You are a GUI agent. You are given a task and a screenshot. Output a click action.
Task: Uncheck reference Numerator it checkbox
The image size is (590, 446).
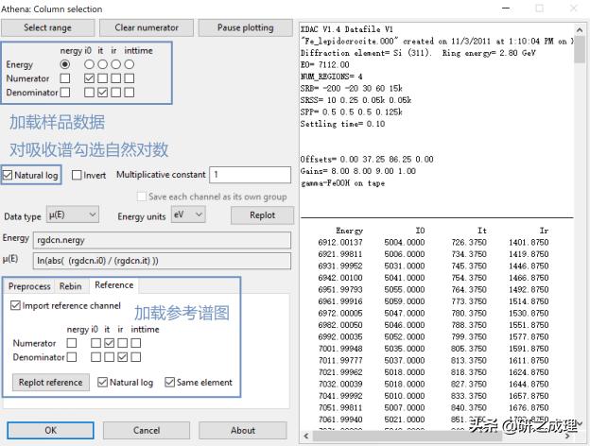coord(109,343)
